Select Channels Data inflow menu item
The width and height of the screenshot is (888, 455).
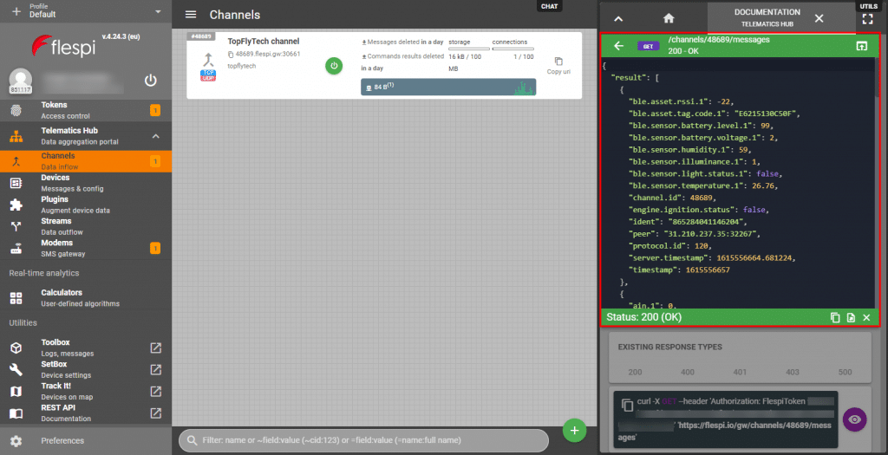click(86, 161)
